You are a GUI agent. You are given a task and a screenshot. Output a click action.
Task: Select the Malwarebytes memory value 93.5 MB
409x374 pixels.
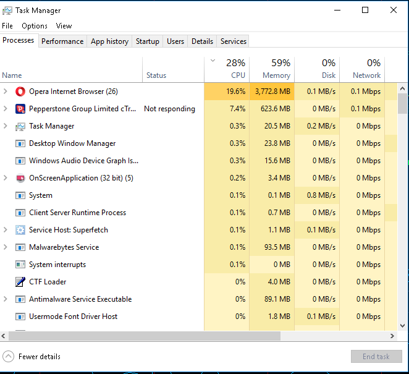coord(277,247)
